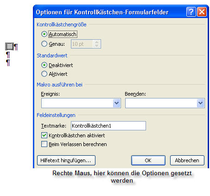Set default value to Aktiviert

[44, 74]
